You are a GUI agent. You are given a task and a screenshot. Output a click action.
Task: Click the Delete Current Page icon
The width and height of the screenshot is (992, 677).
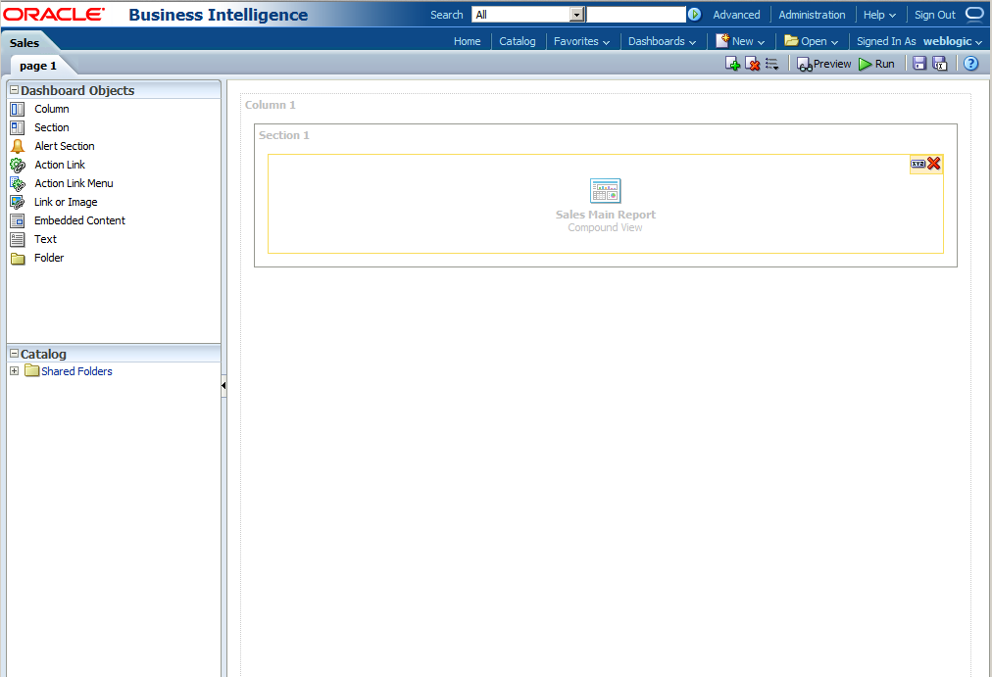click(x=752, y=63)
